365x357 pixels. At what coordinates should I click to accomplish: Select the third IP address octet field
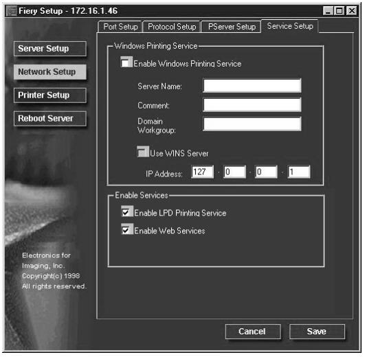pos(266,172)
